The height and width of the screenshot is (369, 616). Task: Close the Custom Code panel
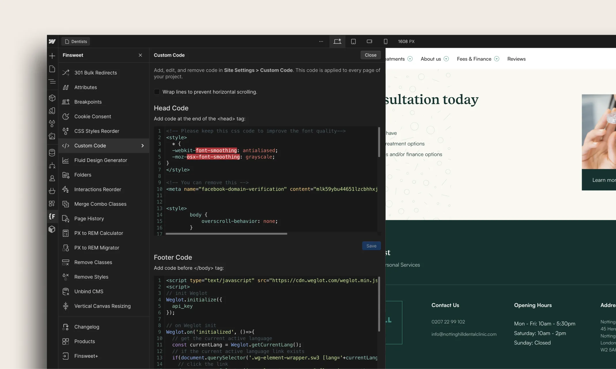(x=370, y=55)
